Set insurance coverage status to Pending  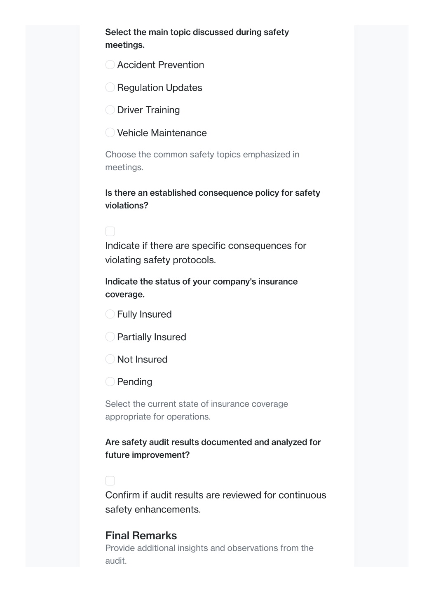pos(110,382)
